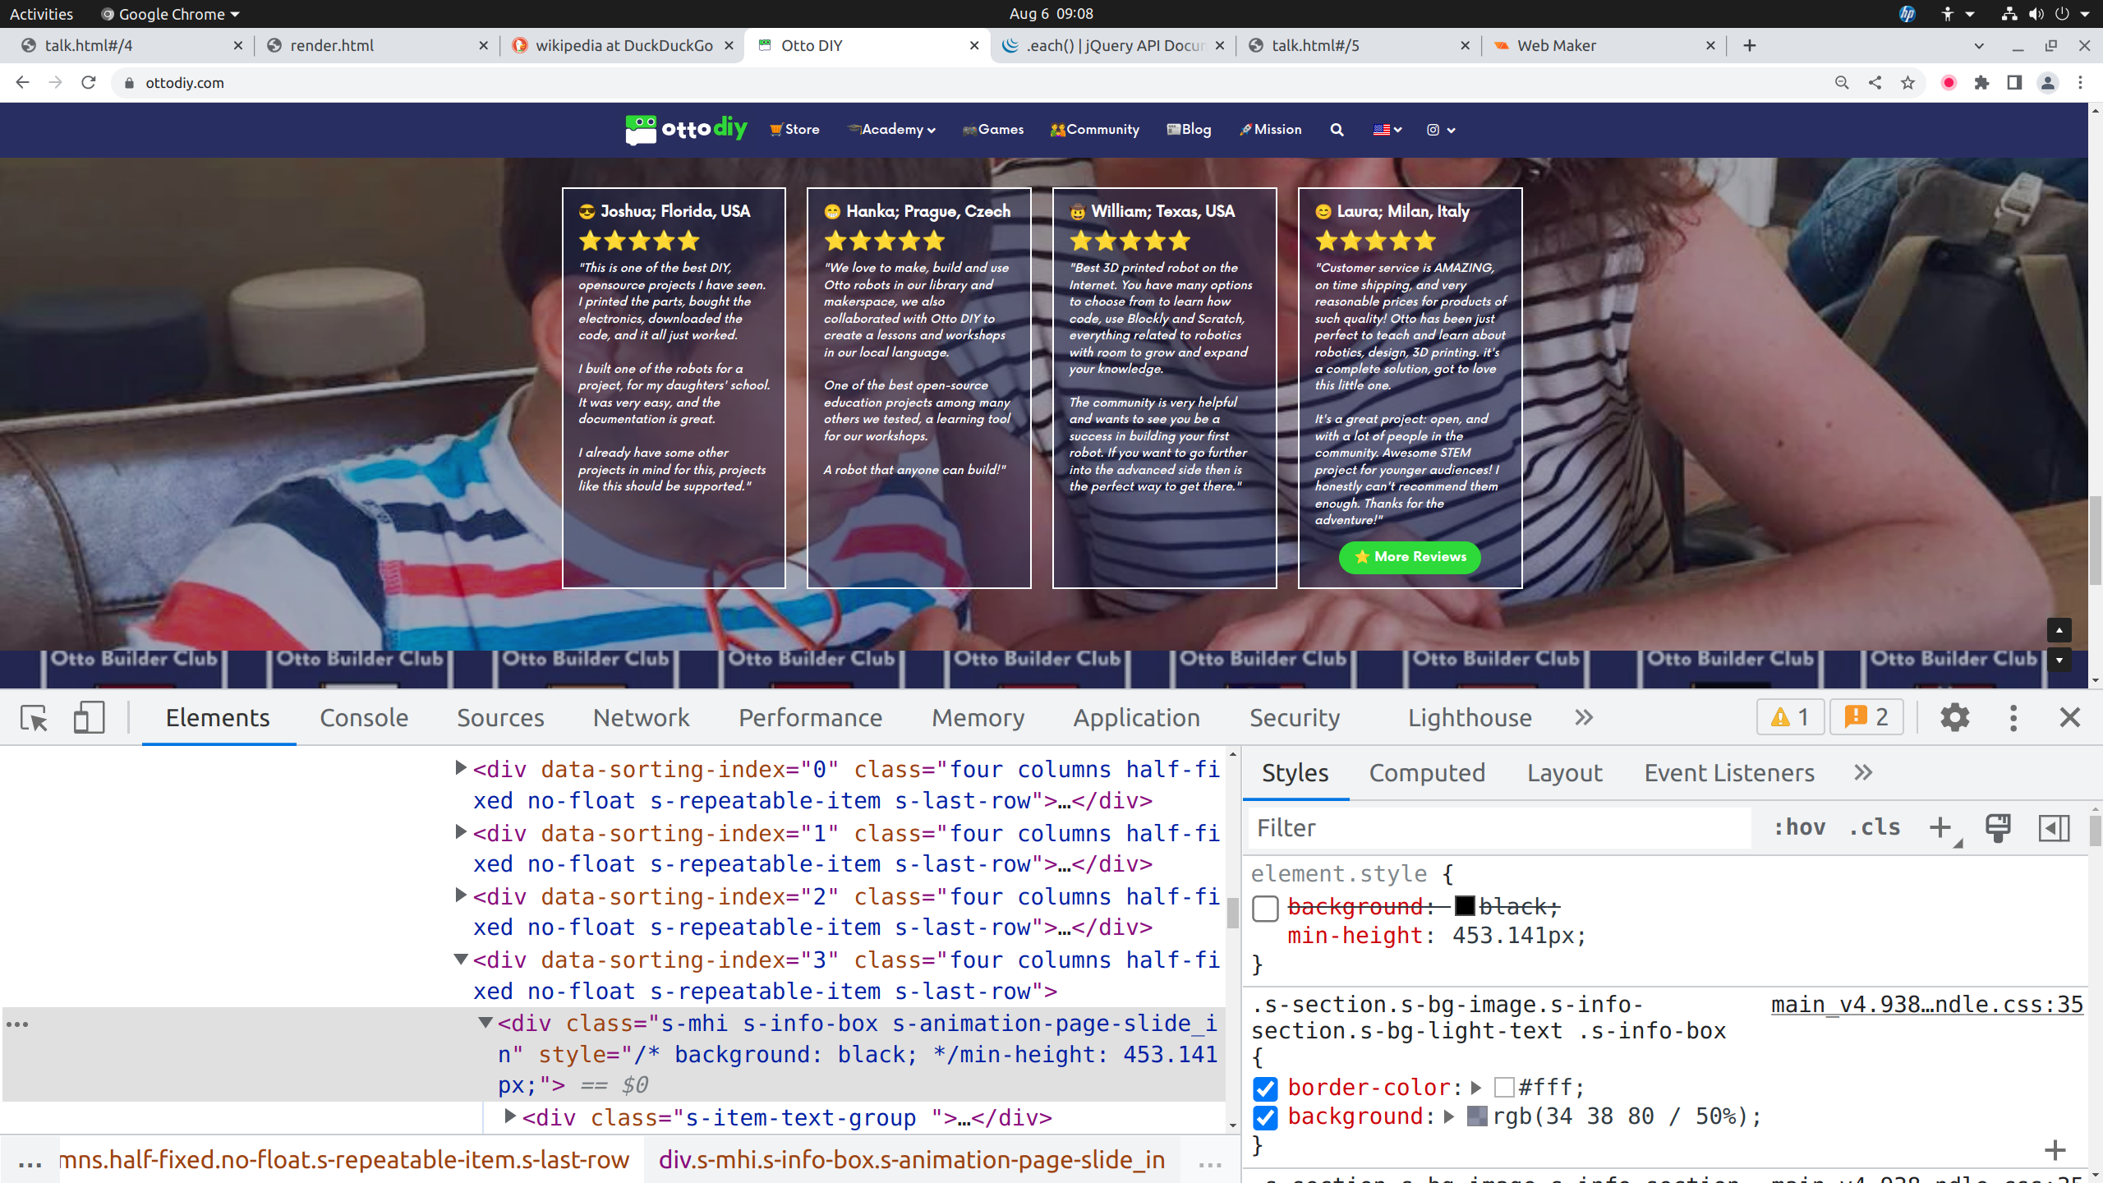The width and height of the screenshot is (2103, 1183).
Task: Expand the data-sorting-index 0 div node
Action: [461, 768]
